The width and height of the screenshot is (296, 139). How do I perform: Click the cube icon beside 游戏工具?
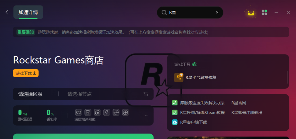pyautogui.click(x=195, y=64)
